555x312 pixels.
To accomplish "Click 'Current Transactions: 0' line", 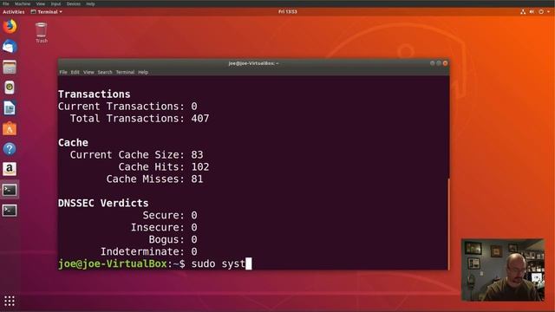I will 127,106.
